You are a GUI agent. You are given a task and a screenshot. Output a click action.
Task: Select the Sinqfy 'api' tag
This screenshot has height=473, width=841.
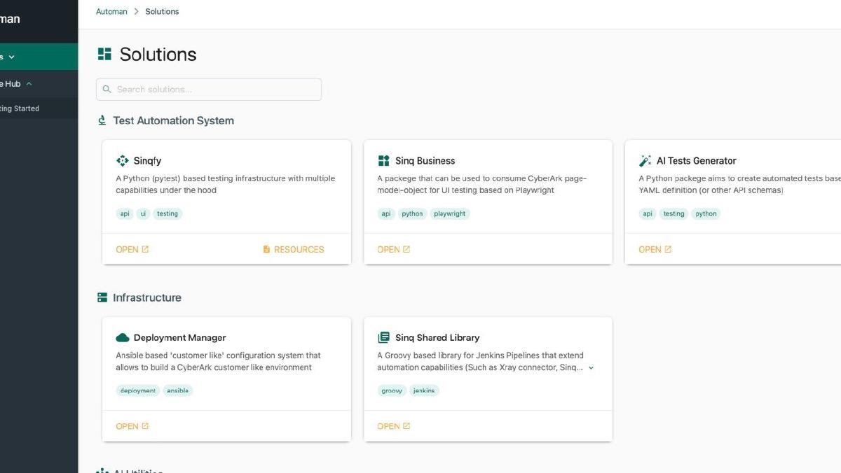[125, 213]
